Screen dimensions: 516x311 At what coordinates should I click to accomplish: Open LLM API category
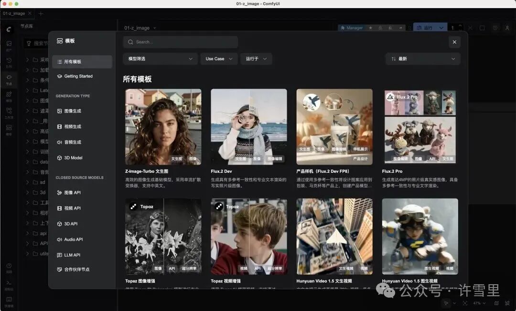[x=82, y=255]
